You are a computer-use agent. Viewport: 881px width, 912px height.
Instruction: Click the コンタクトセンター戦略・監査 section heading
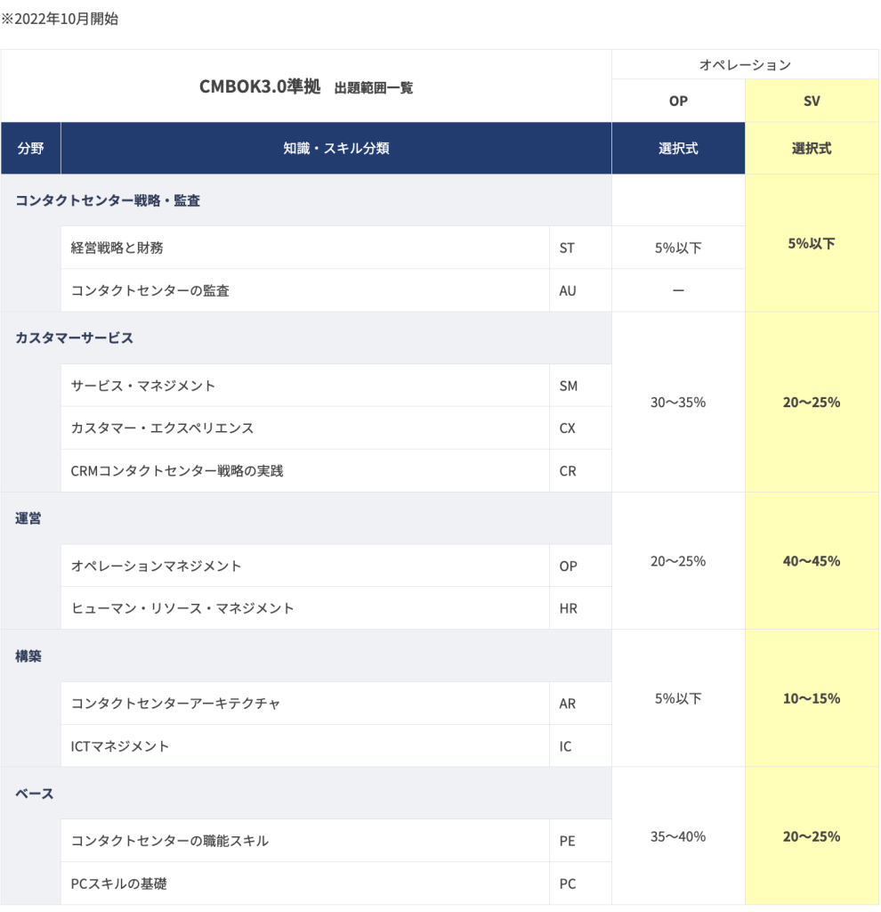click(108, 200)
